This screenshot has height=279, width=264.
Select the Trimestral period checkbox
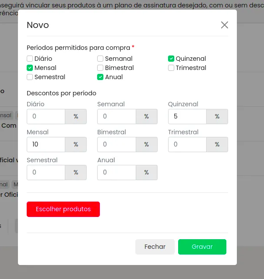pos(171,68)
